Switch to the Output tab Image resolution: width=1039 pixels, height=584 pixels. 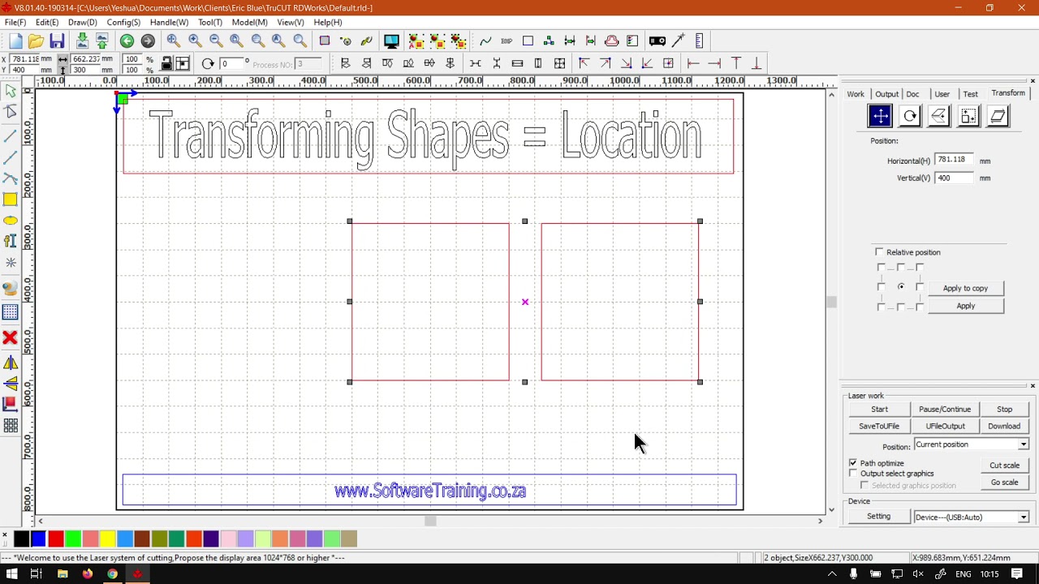coord(886,94)
